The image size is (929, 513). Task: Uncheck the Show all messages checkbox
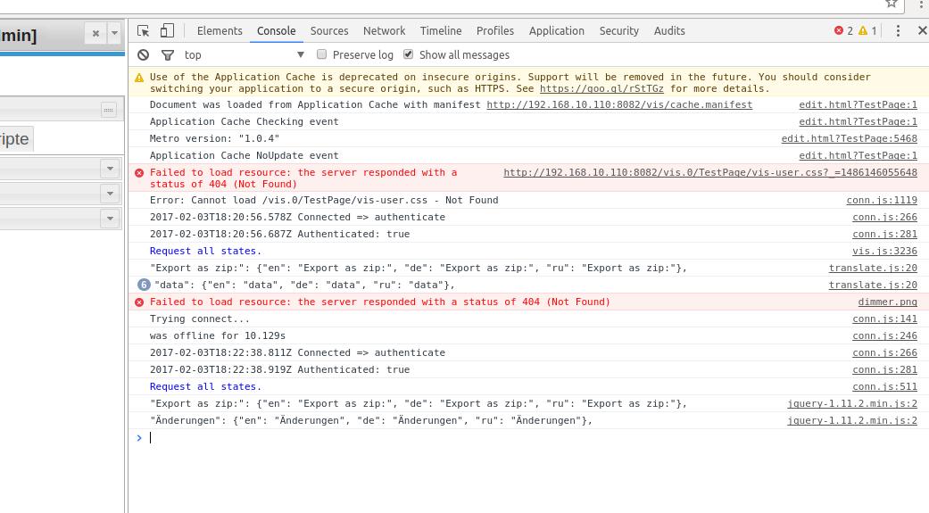click(409, 54)
